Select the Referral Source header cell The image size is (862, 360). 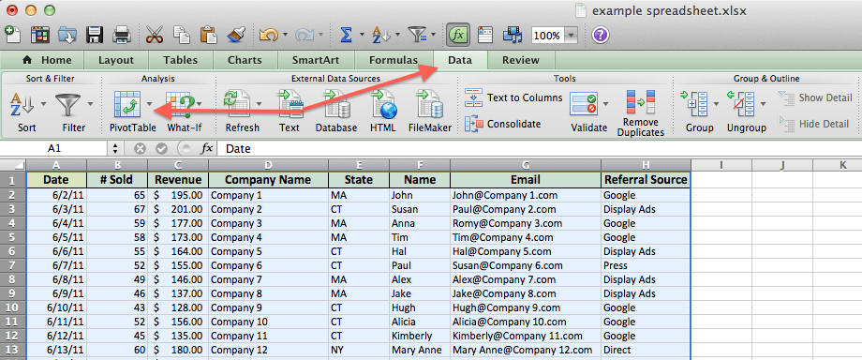coord(646,180)
